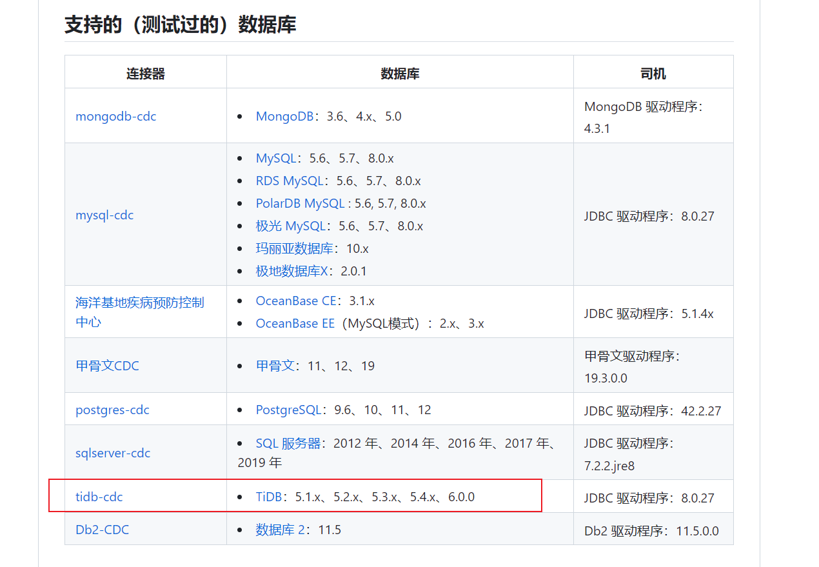Follow the PolarDB MySQL link
The image size is (819, 567).
(301, 203)
